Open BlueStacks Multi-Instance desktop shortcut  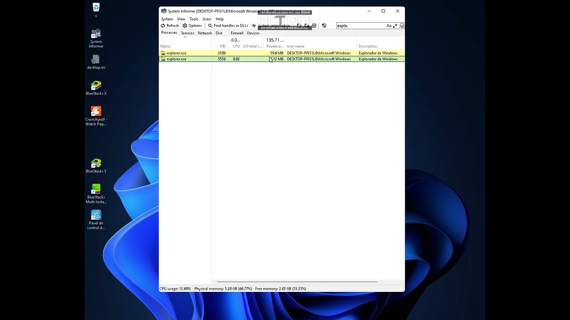point(96,194)
